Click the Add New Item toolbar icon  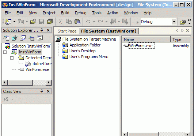tap(21, 22)
